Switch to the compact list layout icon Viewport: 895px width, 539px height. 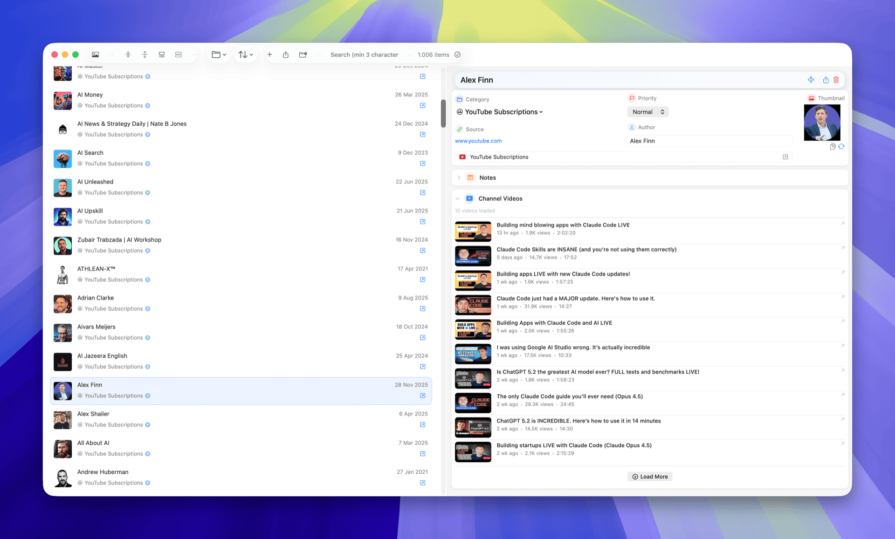[x=179, y=55]
